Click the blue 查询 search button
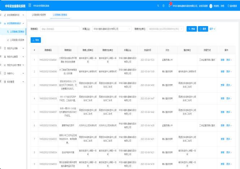 point(192,29)
